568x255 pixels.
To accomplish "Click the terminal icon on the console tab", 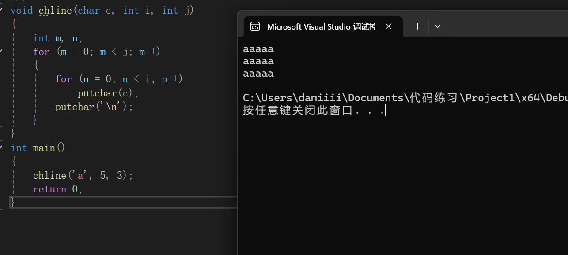I will click(x=255, y=26).
